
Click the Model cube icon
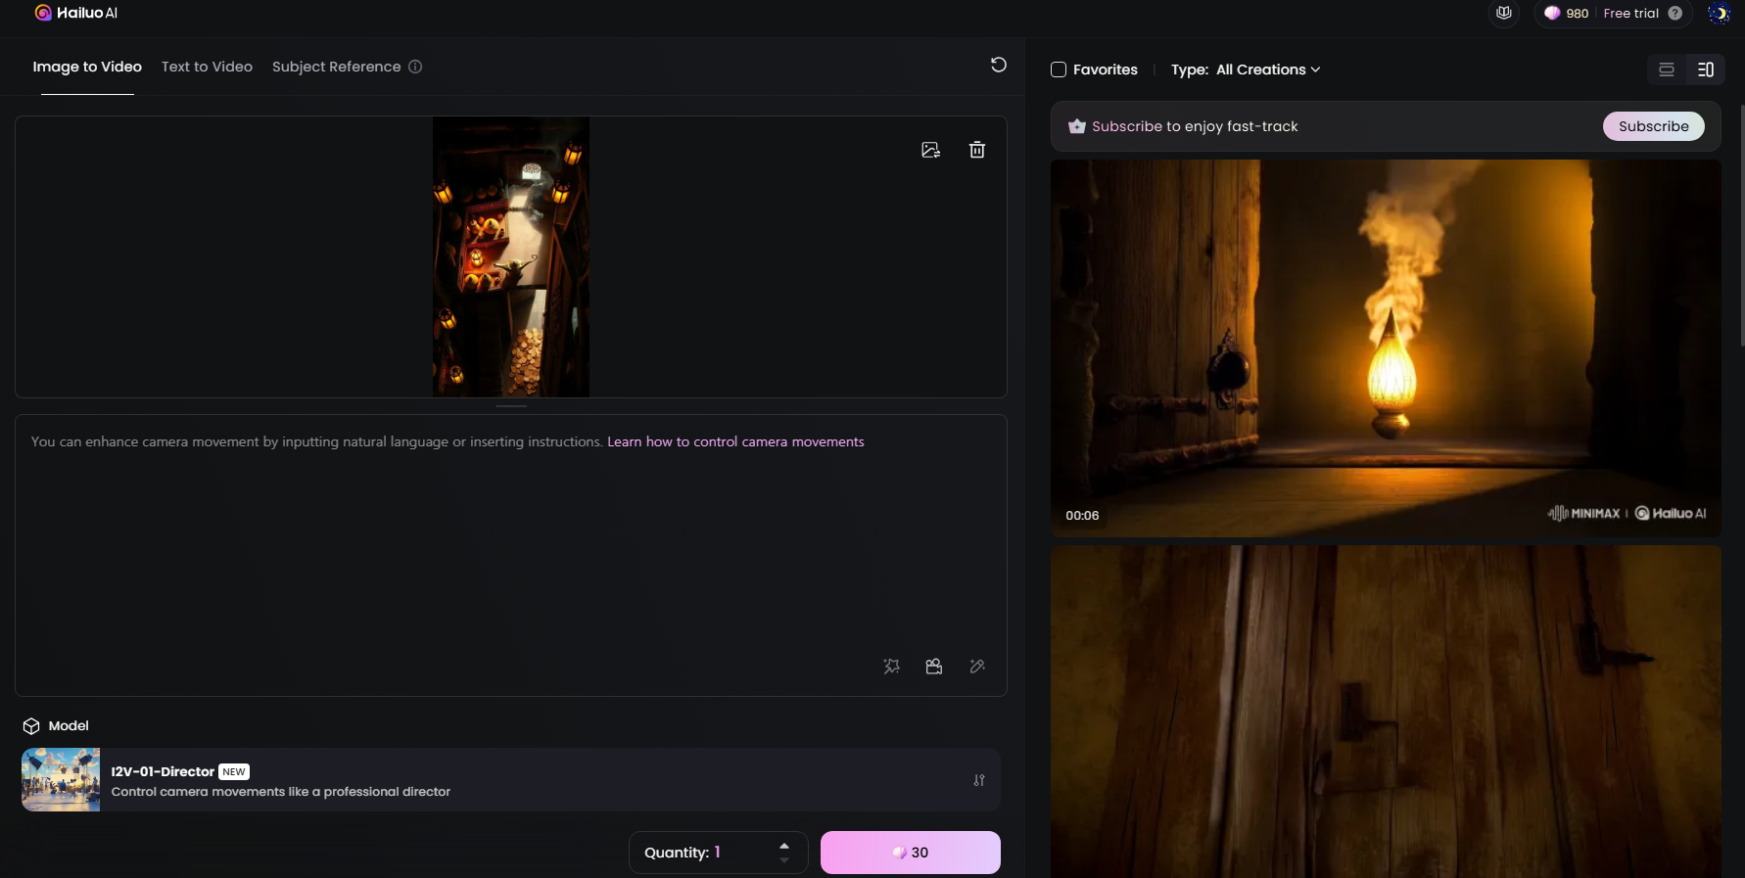(31, 725)
